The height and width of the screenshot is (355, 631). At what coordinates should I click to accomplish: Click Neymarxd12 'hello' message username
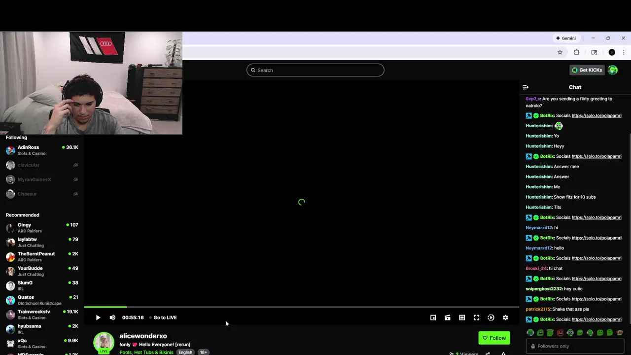tap(539, 248)
